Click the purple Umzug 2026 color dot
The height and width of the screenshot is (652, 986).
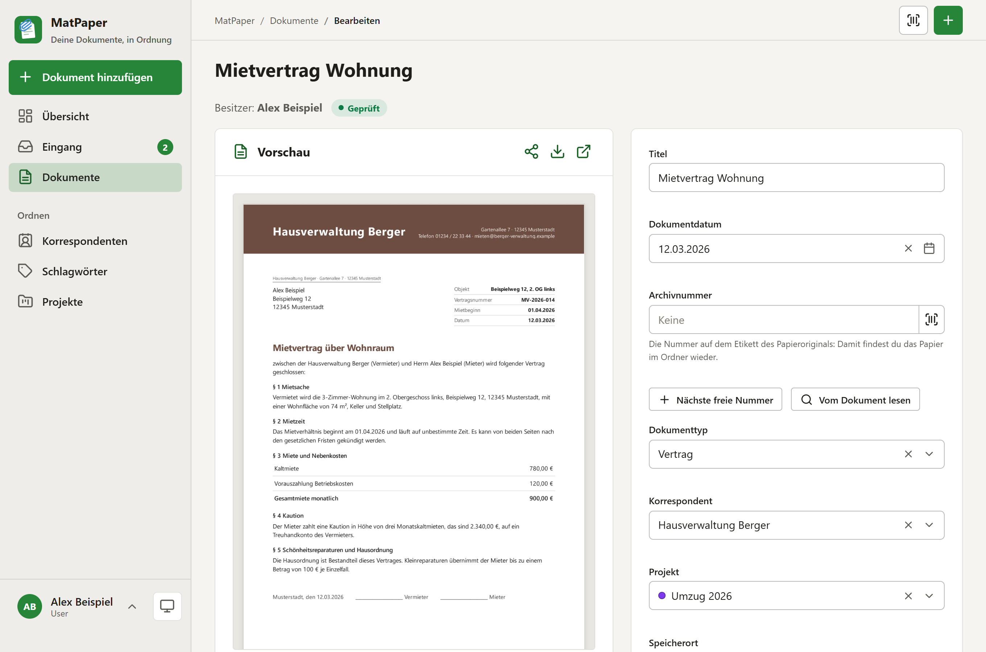(662, 595)
